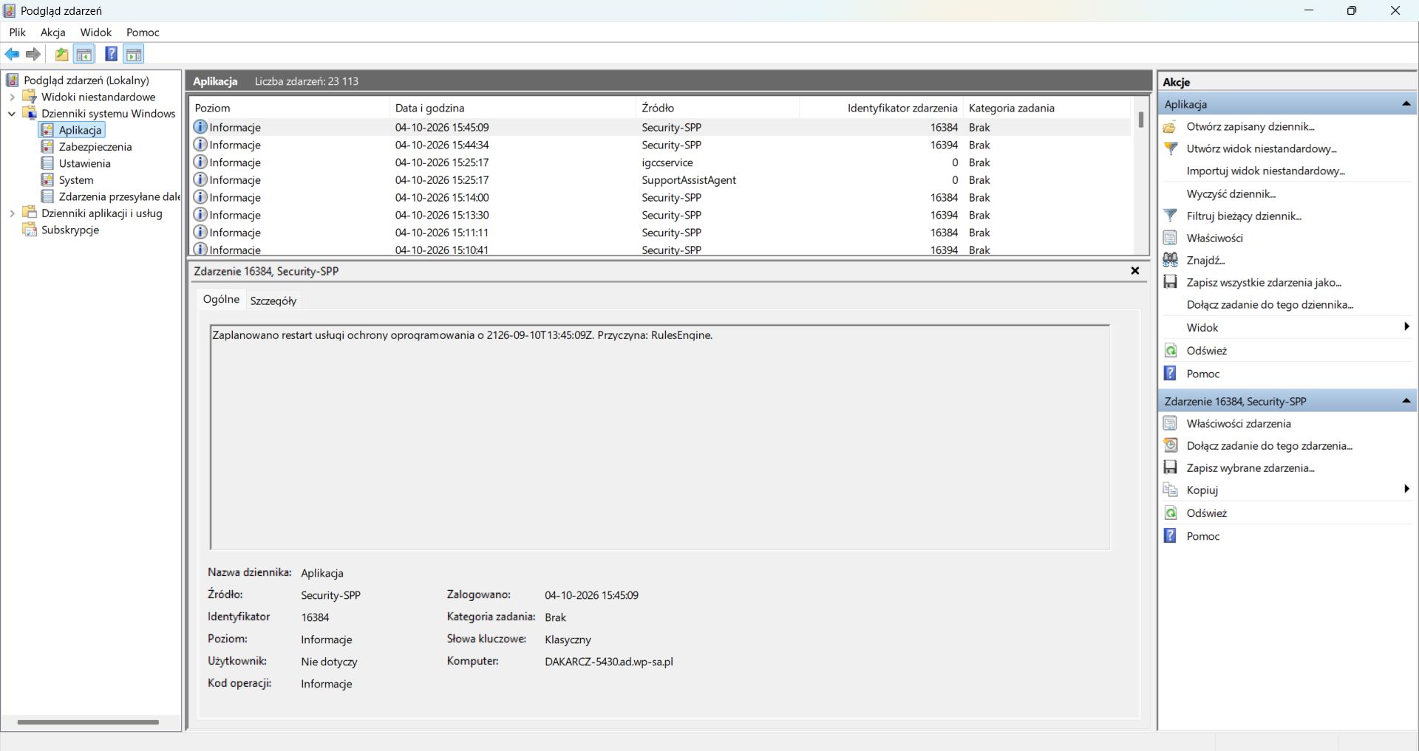This screenshot has height=751, width=1419.
Task: Click the floppy icon beside Zapisz wszystkie zdarzenia jako
Action: point(1171,282)
